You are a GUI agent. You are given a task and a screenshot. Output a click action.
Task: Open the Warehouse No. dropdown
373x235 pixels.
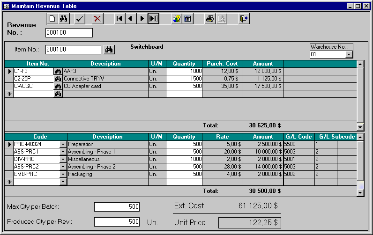click(x=348, y=54)
